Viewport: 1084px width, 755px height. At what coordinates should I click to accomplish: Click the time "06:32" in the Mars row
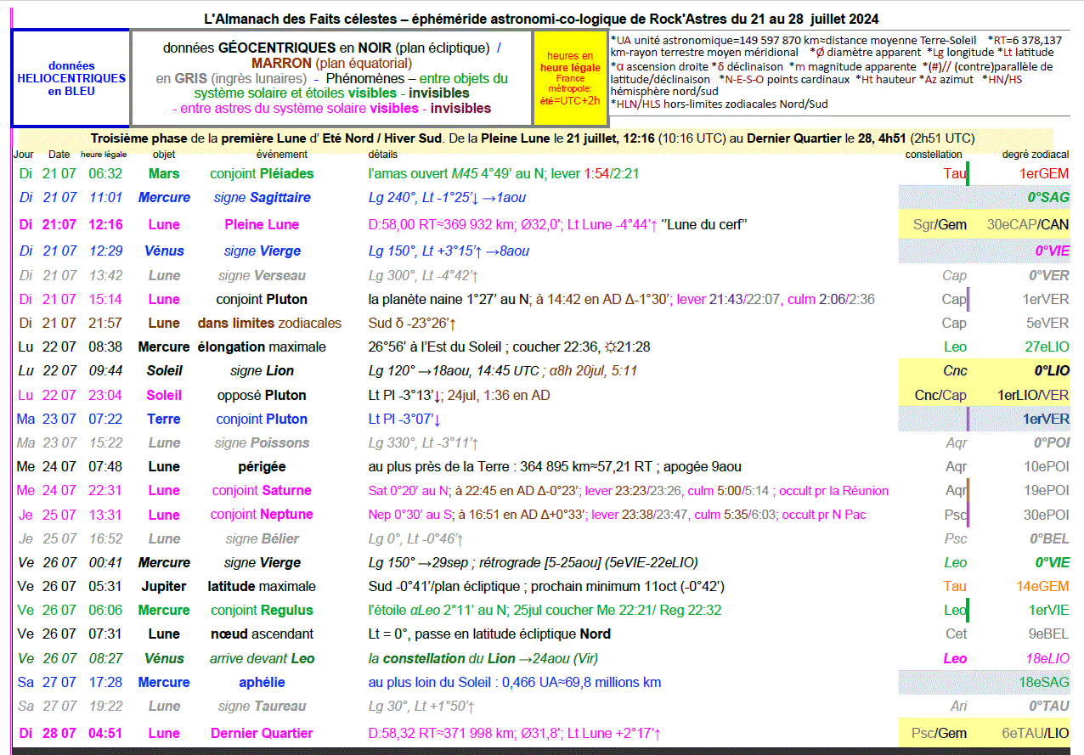(106, 173)
